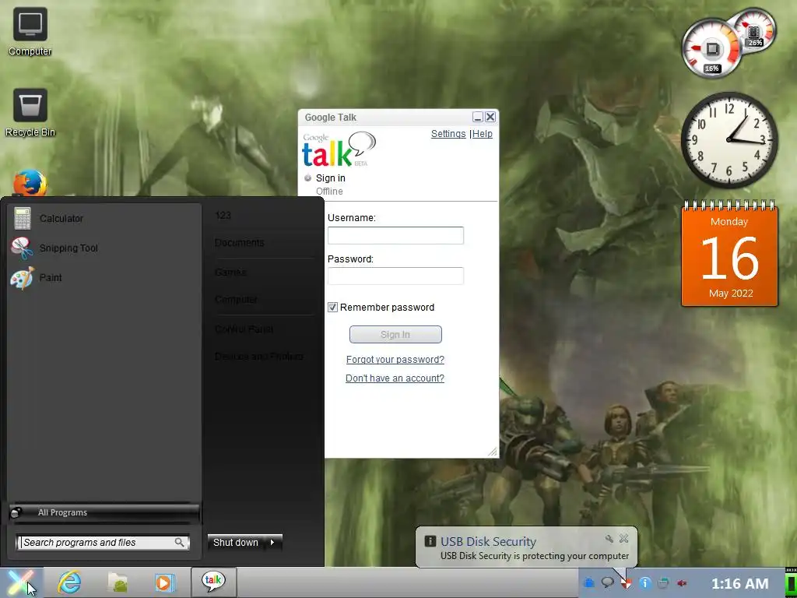
Task: Click the Google Talk logo
Action: pos(339,149)
